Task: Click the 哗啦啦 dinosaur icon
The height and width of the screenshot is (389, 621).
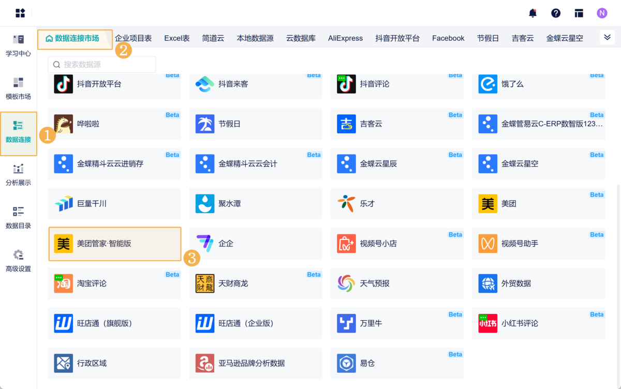Action: 64,124
